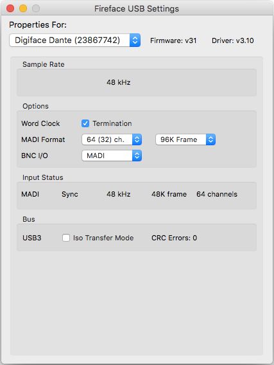Open the BNC I/O MADI dropdown

[112, 156]
